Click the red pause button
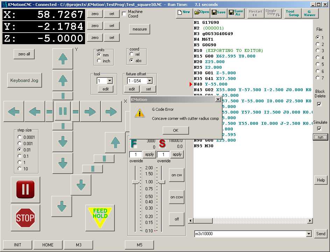This screenshot has width=330, height=252. (x=25, y=190)
